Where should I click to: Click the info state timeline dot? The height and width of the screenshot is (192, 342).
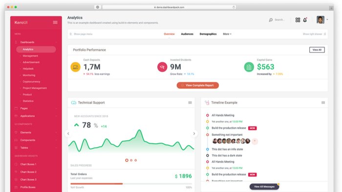(x=208, y=149)
